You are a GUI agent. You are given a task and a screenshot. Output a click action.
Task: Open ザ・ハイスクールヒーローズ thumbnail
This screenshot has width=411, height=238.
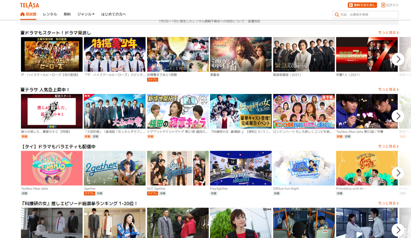click(52, 54)
